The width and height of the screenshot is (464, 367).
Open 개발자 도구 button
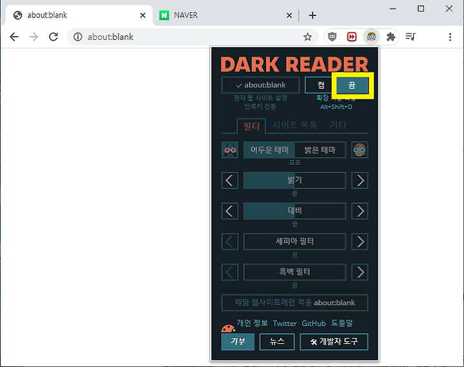point(334,341)
